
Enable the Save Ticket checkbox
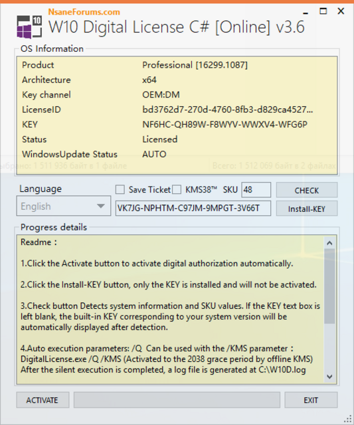pos(120,189)
